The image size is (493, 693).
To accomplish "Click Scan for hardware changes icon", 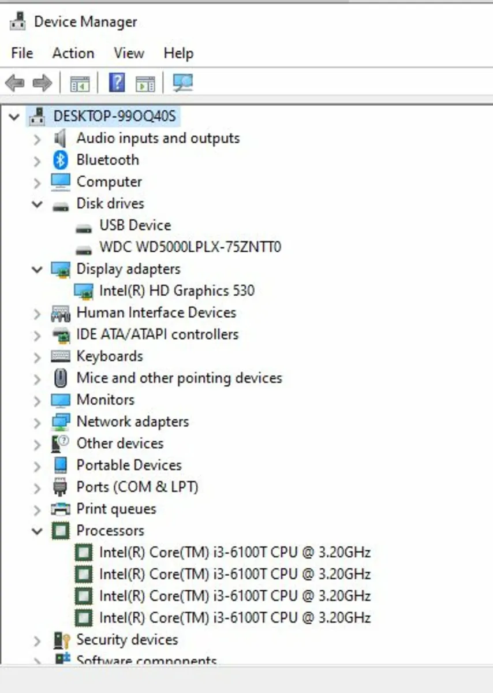I will coord(183,83).
